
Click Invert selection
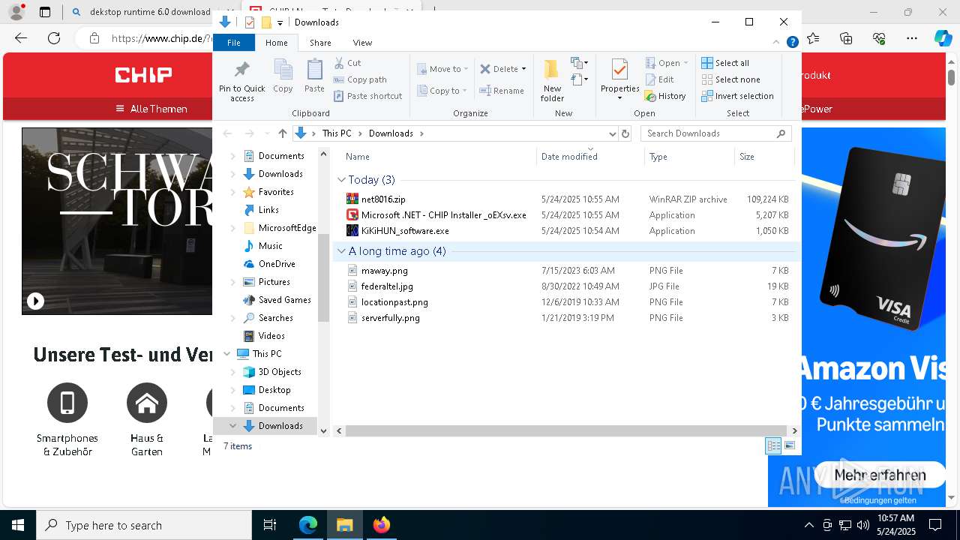(737, 96)
